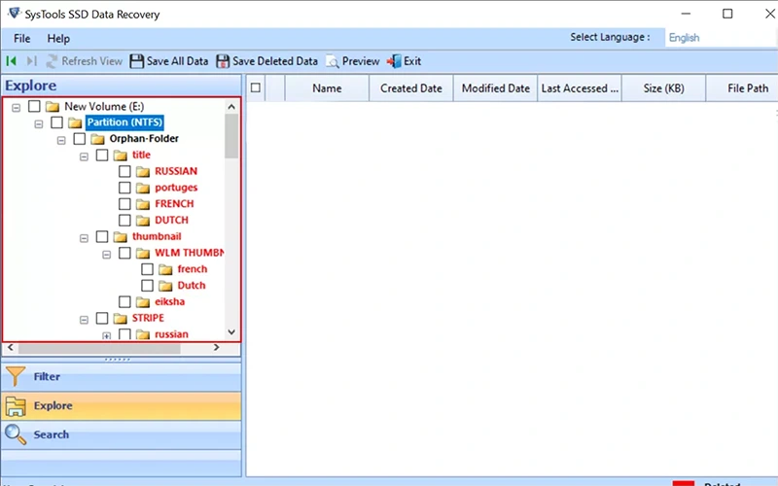Switch to the Filter pane
The height and width of the screenshot is (486, 778).
tap(122, 376)
